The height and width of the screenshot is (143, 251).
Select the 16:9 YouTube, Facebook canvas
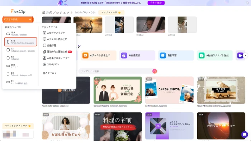tap(20, 34)
